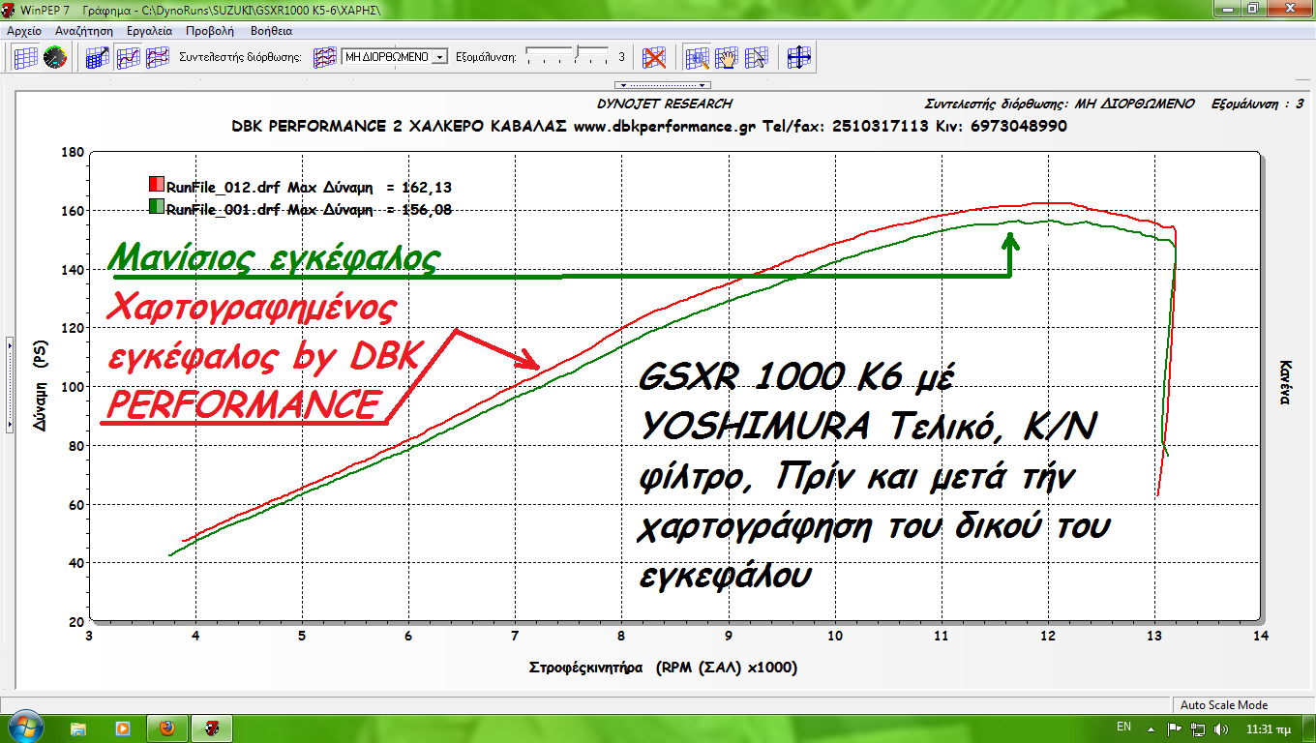
Task: Activate the pointer select graph tool
Action: pyautogui.click(x=756, y=57)
